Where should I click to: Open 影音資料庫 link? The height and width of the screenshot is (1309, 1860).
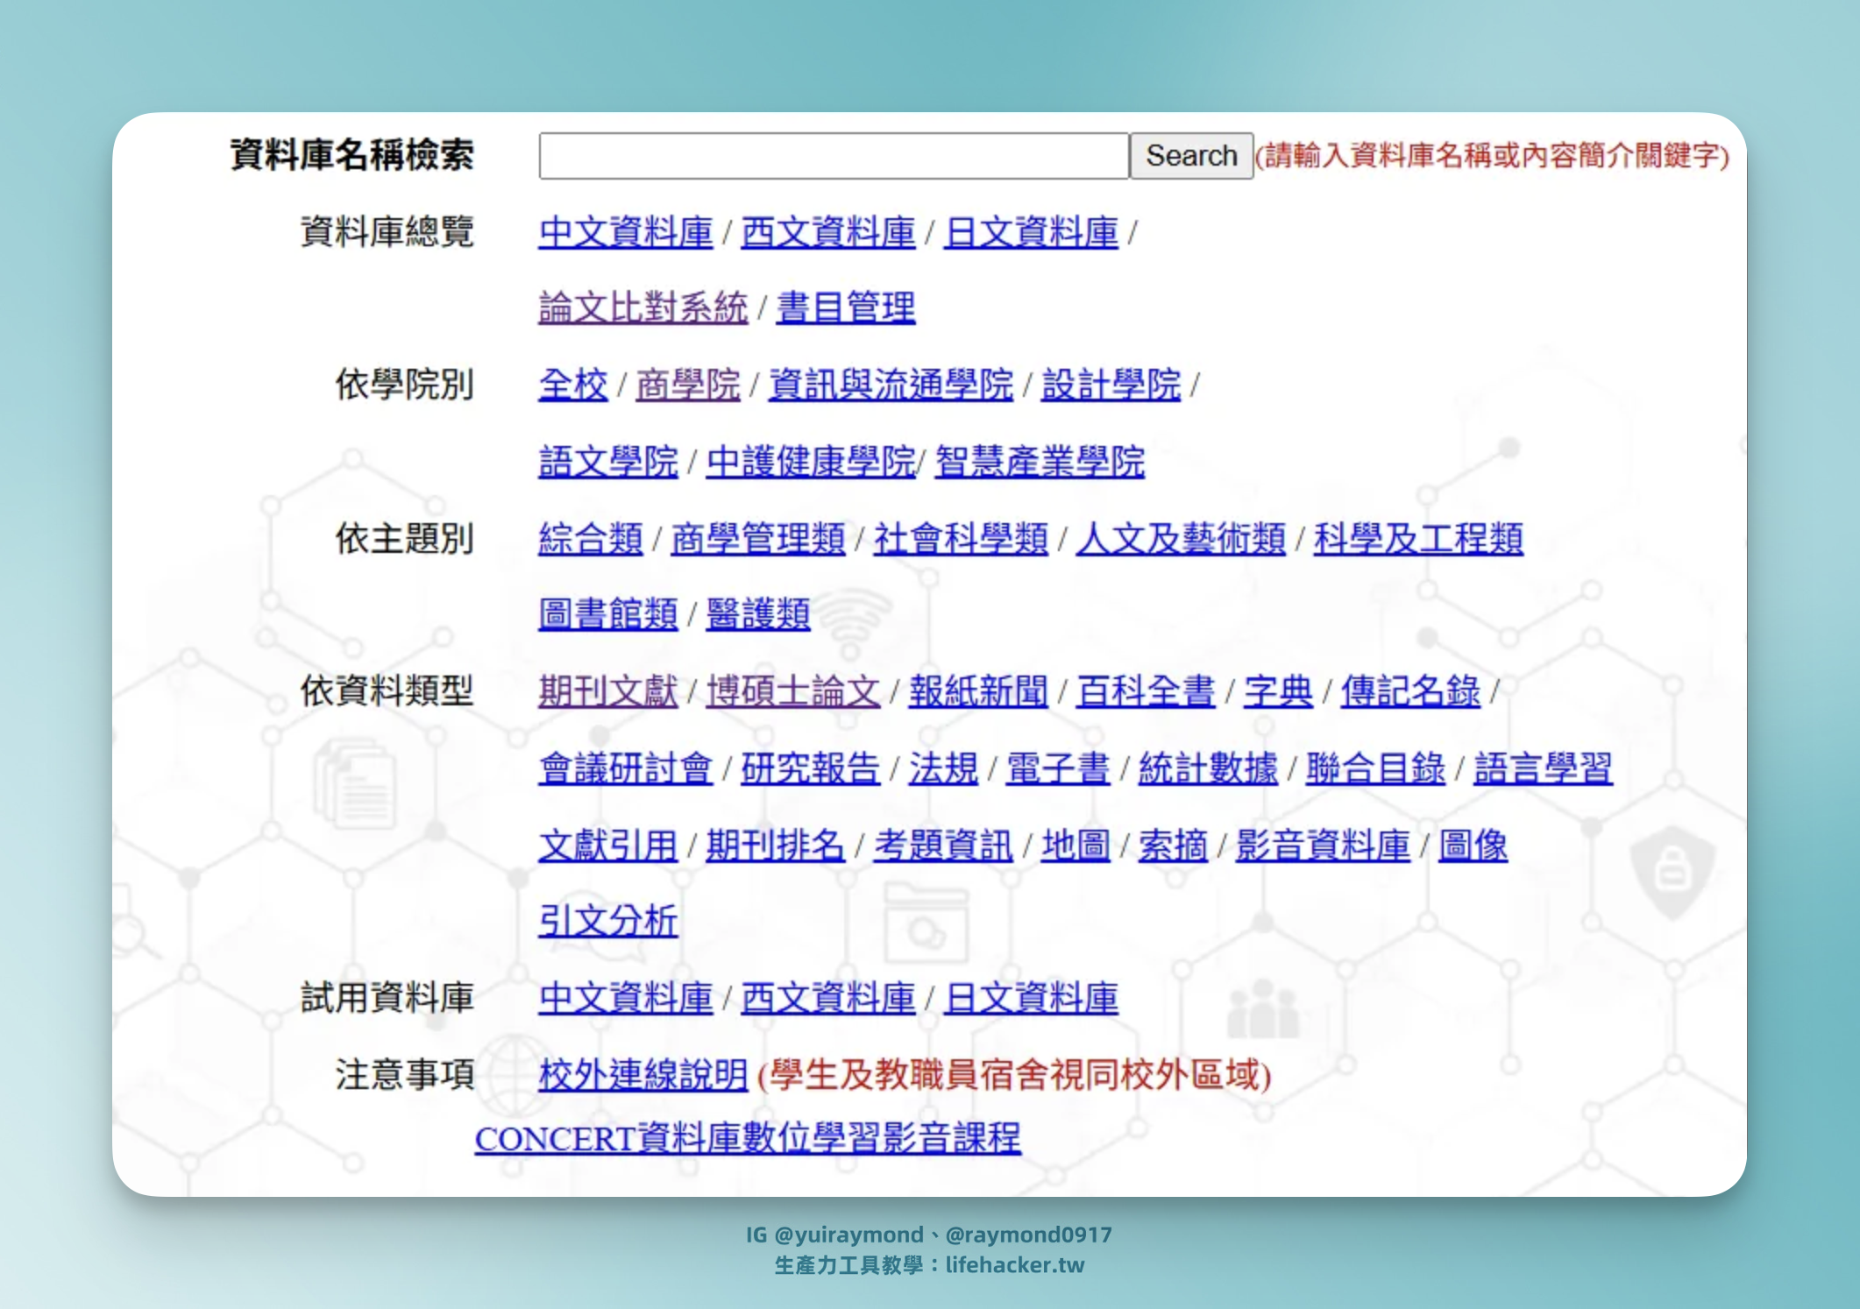click(1322, 846)
